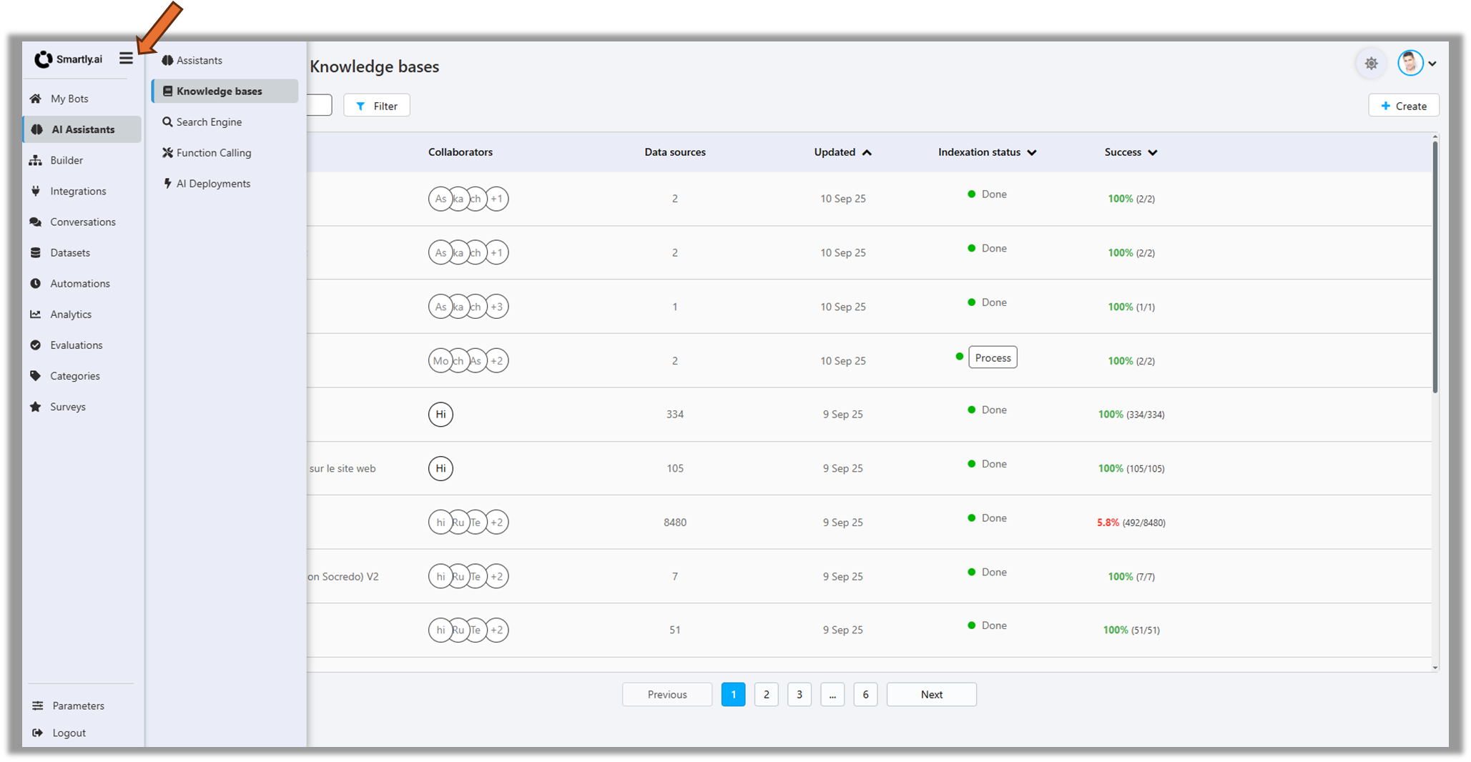Click the 100% (105/105) success value

1131,468
